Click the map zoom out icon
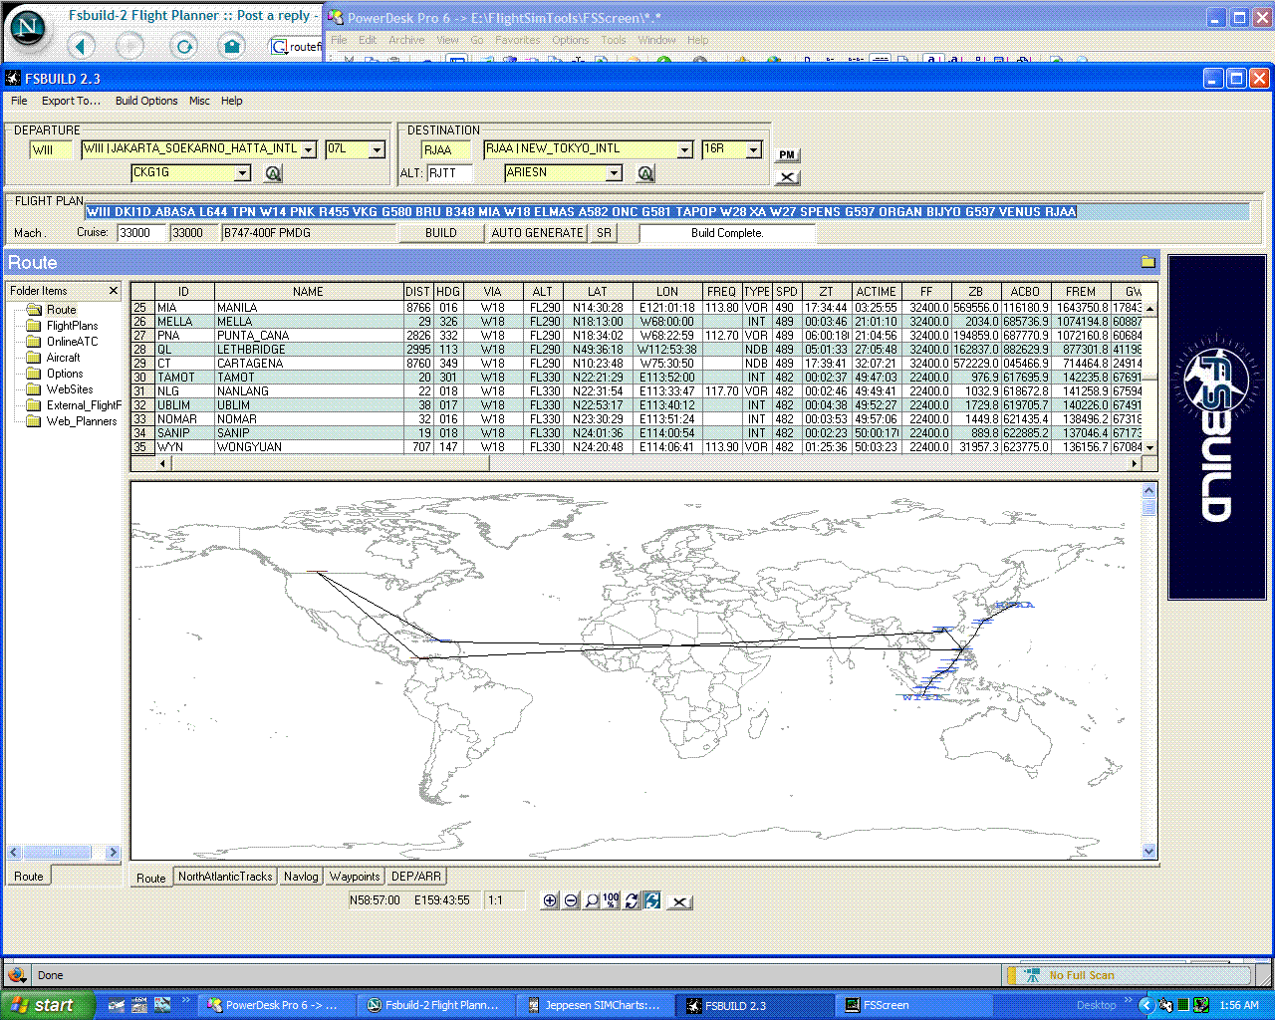This screenshot has height=1020, width=1275. point(571,900)
